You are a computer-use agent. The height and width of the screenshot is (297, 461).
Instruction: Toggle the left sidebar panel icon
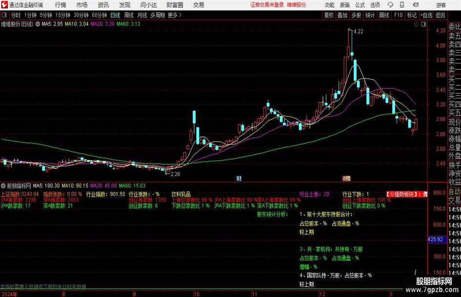coord(4,15)
